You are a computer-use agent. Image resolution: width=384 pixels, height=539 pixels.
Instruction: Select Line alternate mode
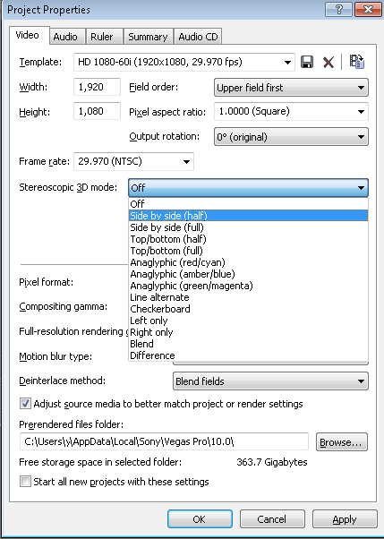tap(248, 297)
